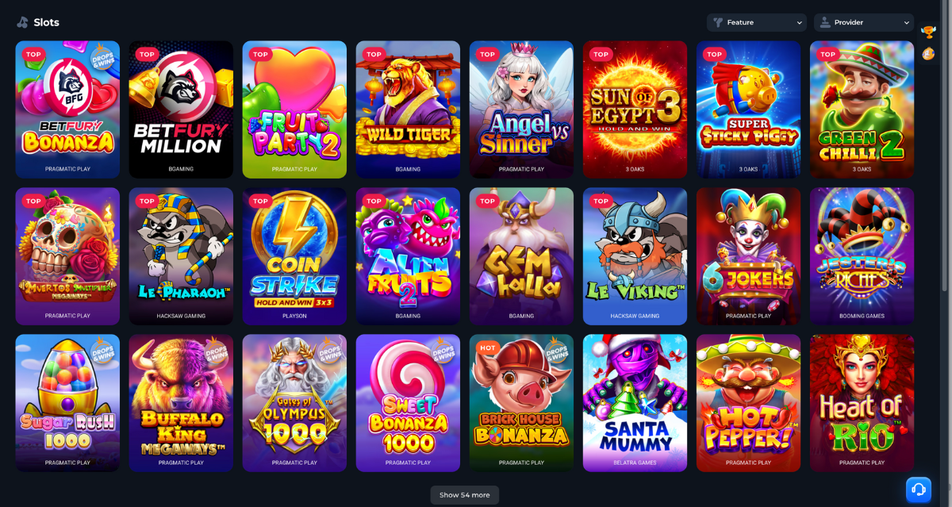
Task: Expand the Feature filter dropdown
Action: [x=757, y=22]
